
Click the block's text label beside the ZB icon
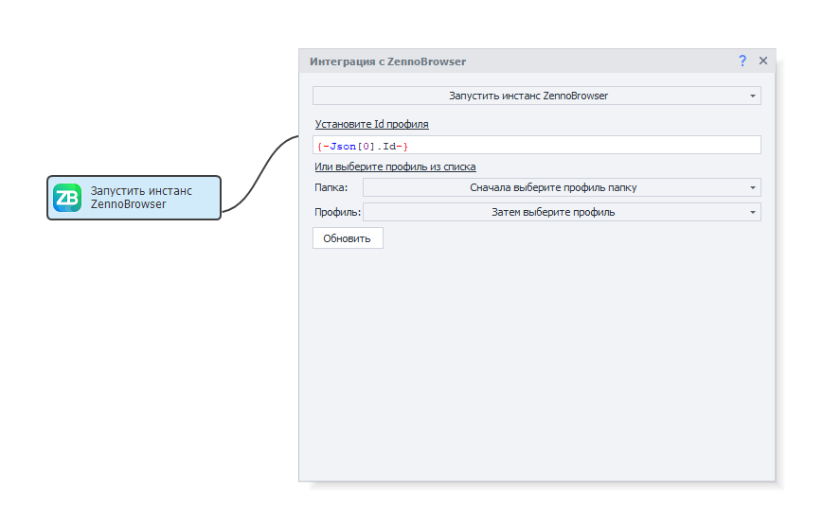[141, 198]
